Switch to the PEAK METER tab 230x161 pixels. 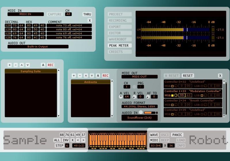pyautogui.click(x=120, y=45)
